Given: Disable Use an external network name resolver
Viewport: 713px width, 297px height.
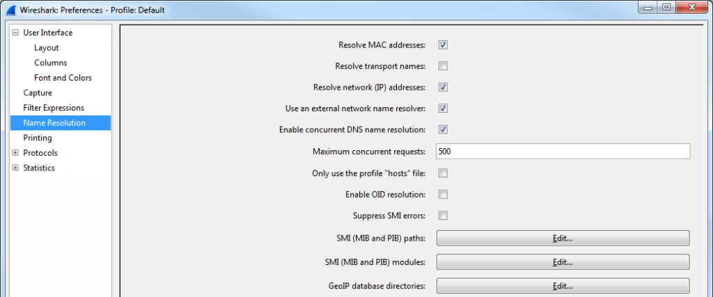Looking at the screenshot, I should [x=443, y=109].
